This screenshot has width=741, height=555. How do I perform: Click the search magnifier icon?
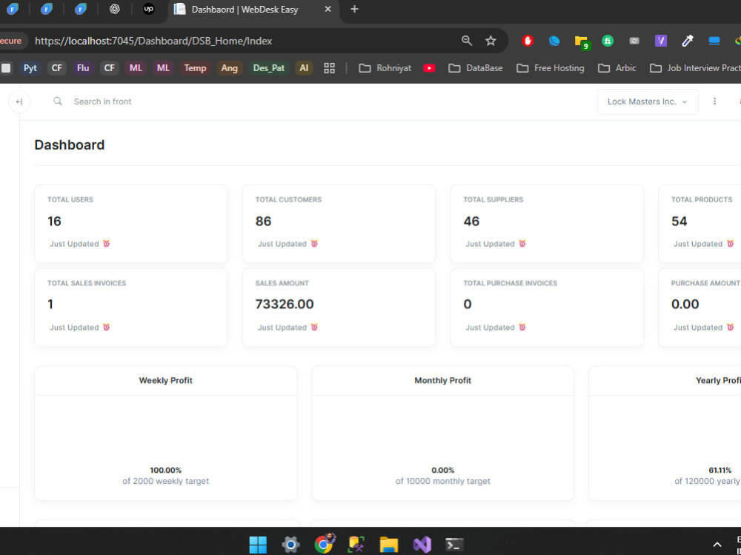pyautogui.click(x=58, y=102)
